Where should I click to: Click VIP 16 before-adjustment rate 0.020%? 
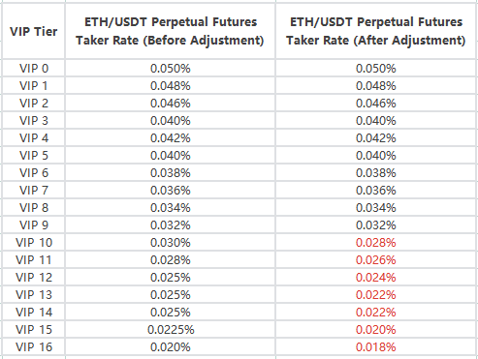pyautogui.click(x=170, y=347)
